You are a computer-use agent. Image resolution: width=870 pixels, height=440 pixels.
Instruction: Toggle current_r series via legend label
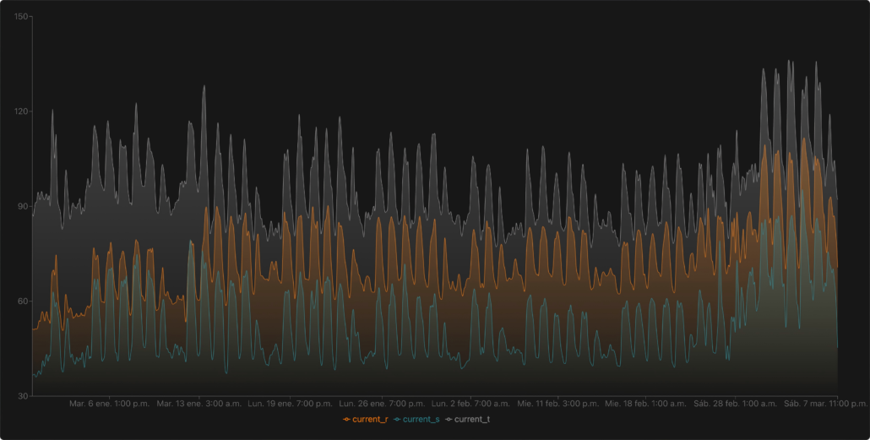pos(370,419)
